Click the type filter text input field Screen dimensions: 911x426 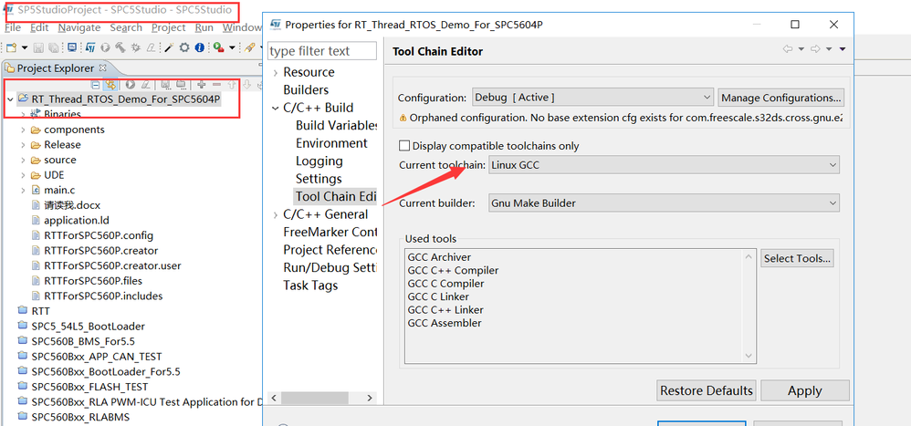coord(322,51)
